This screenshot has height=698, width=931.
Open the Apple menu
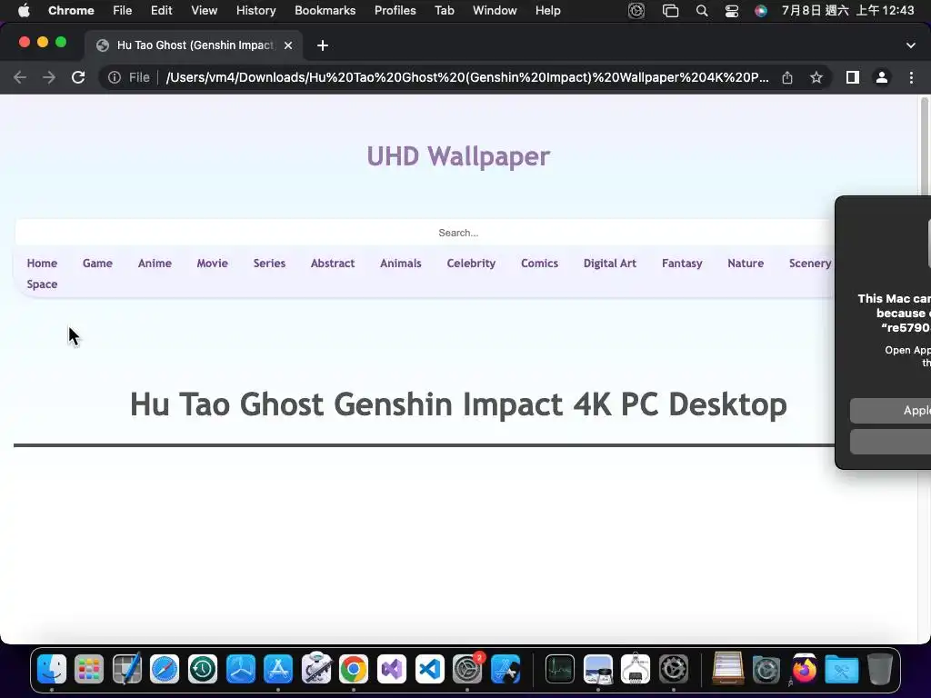coord(24,11)
